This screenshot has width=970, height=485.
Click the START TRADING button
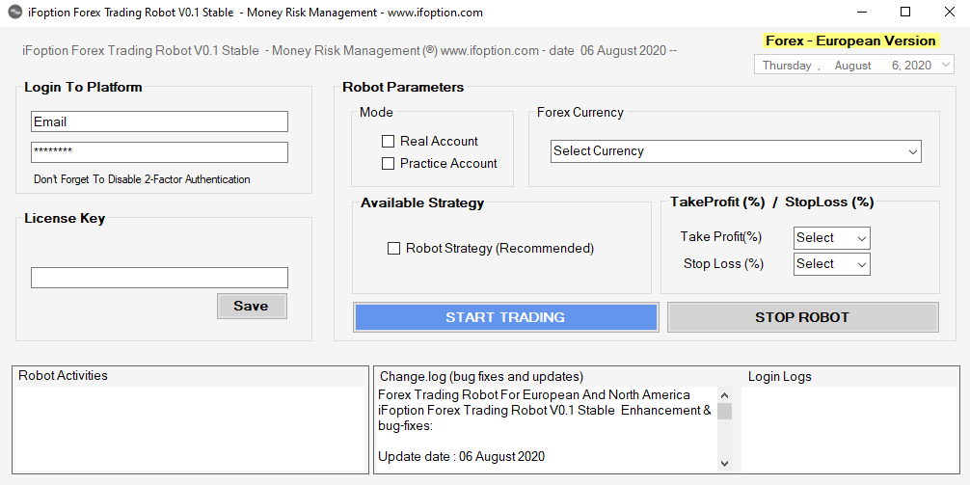pyautogui.click(x=505, y=317)
